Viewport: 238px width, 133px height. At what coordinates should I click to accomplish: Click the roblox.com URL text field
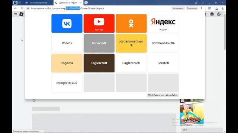click(68, 8)
